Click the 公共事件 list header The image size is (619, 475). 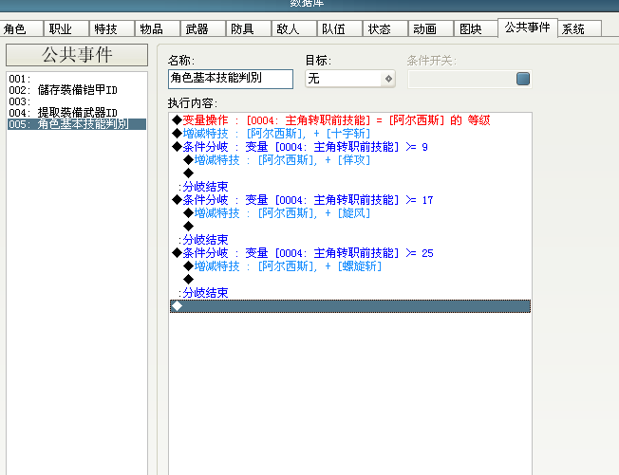tap(77, 55)
